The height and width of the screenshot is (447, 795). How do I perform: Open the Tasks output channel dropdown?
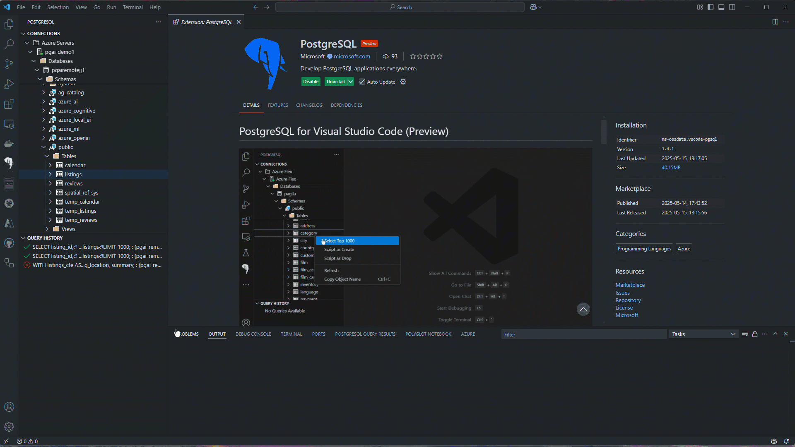pos(703,334)
